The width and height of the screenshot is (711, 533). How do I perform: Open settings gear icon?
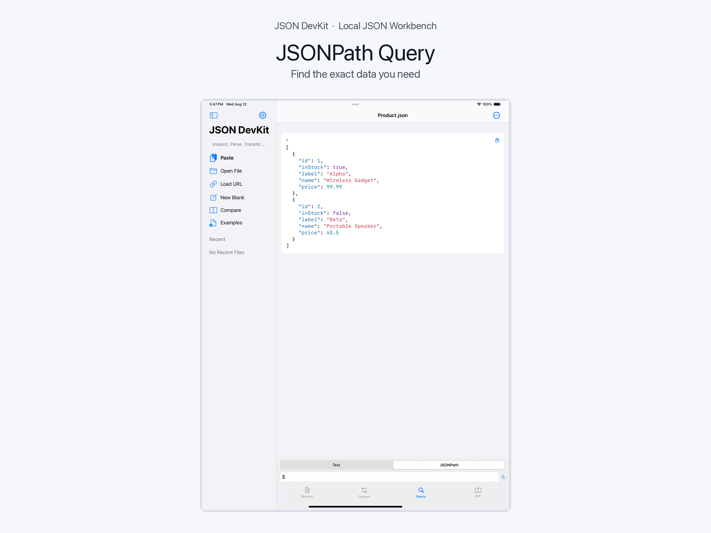point(262,115)
